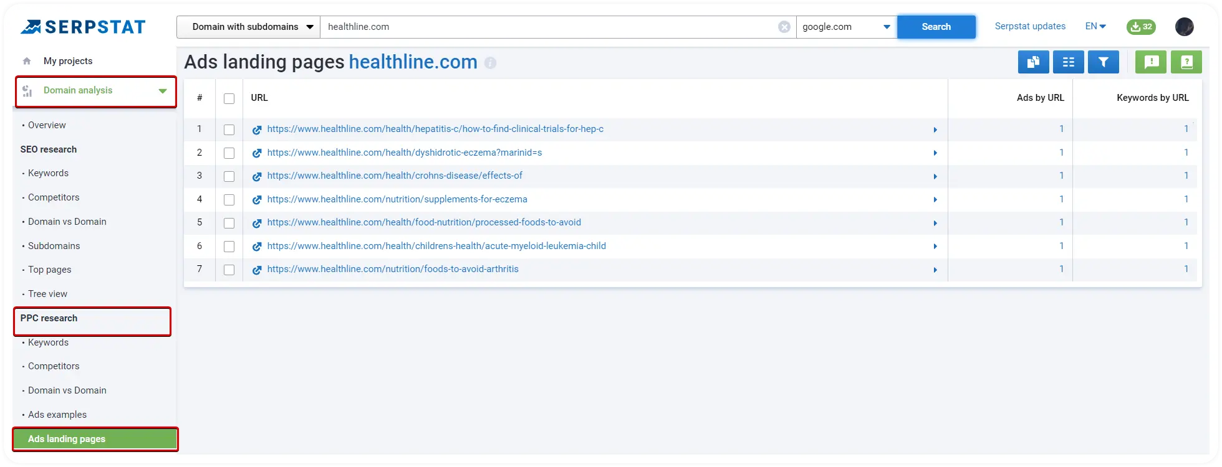The height and width of the screenshot is (467, 1222).
Task: Open external link icon for dyshidrotic-eczema URL
Action: 257,153
